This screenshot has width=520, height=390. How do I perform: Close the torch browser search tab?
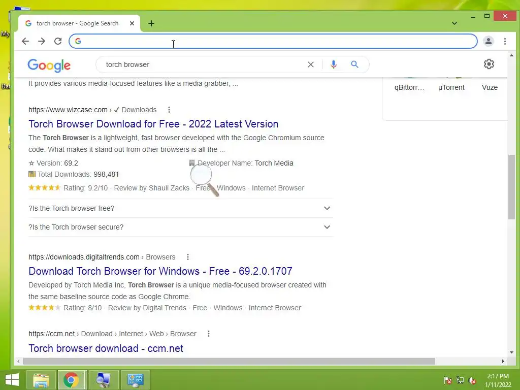pyautogui.click(x=132, y=23)
